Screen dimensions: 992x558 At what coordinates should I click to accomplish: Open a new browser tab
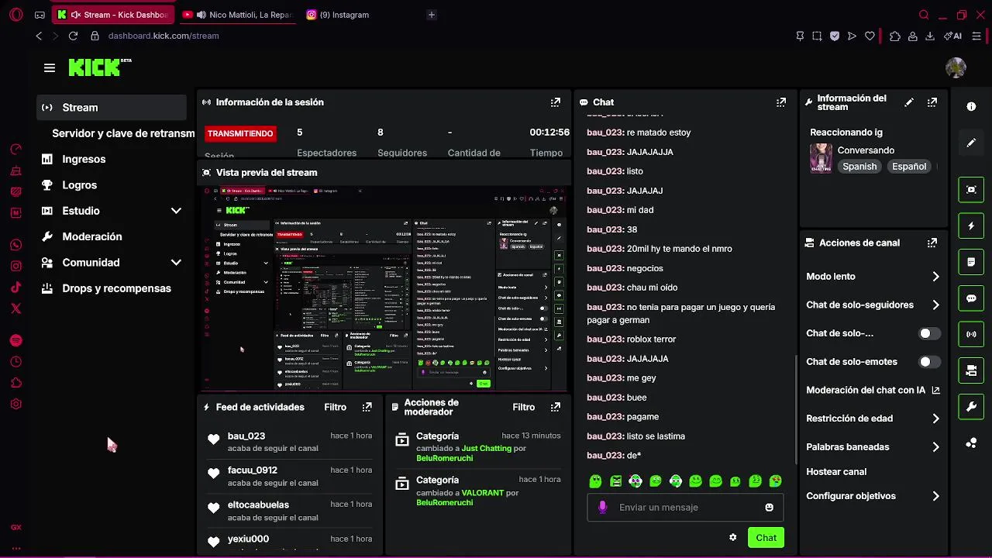tap(432, 15)
